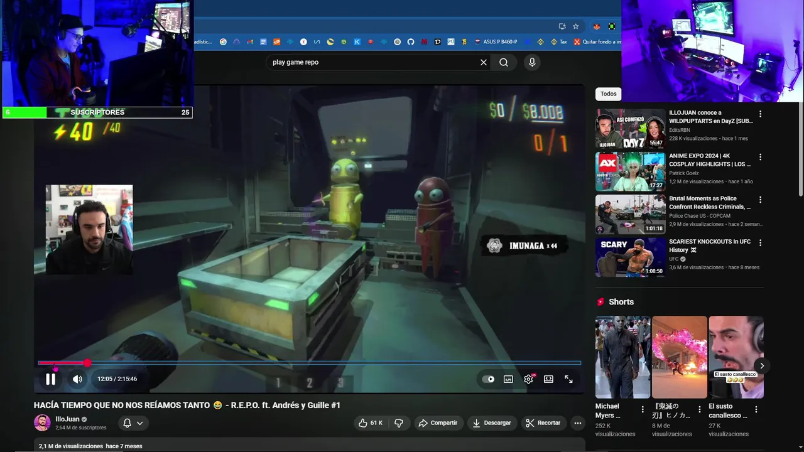Click the video title text

[187, 406]
